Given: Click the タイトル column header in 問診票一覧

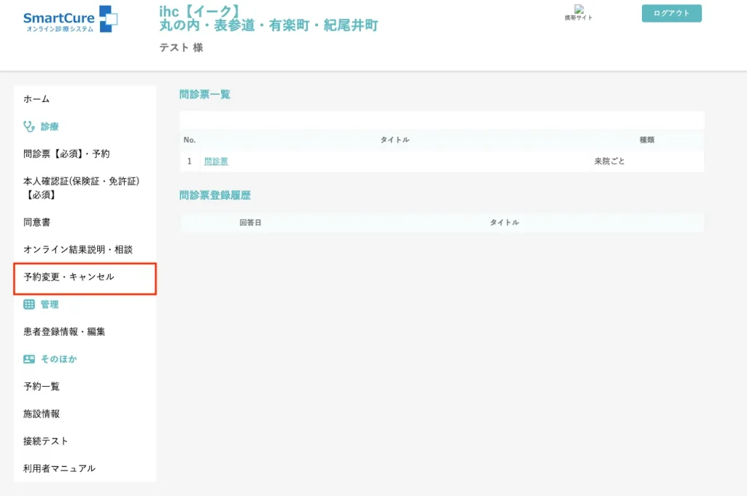Looking at the screenshot, I should [x=395, y=140].
